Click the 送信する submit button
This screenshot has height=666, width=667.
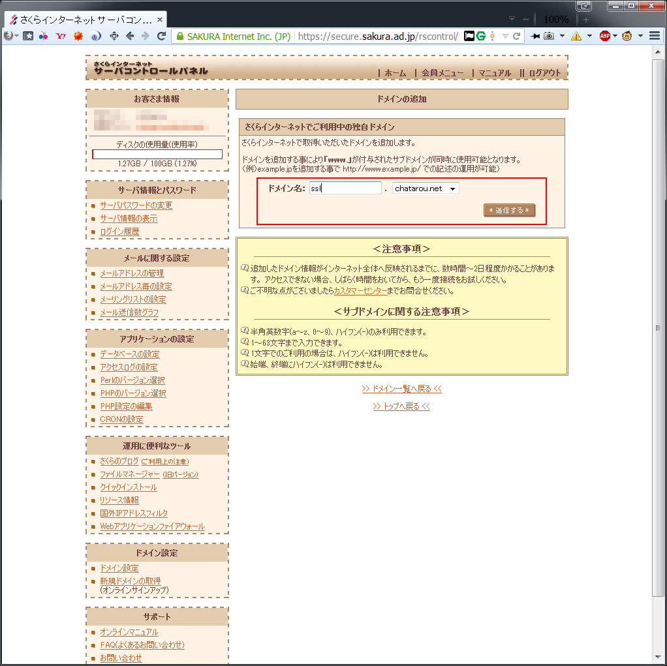coord(509,210)
